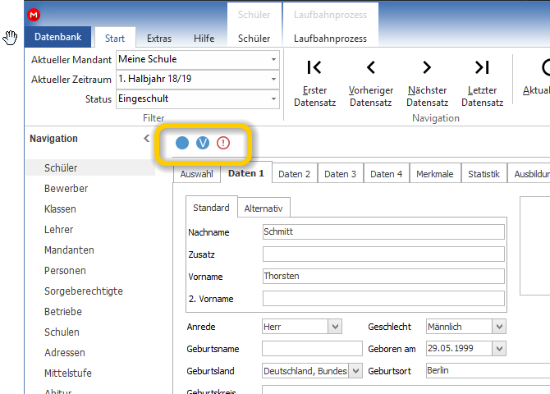Open the Schüler ribbon tab
This screenshot has height=394, width=550.
(x=254, y=39)
